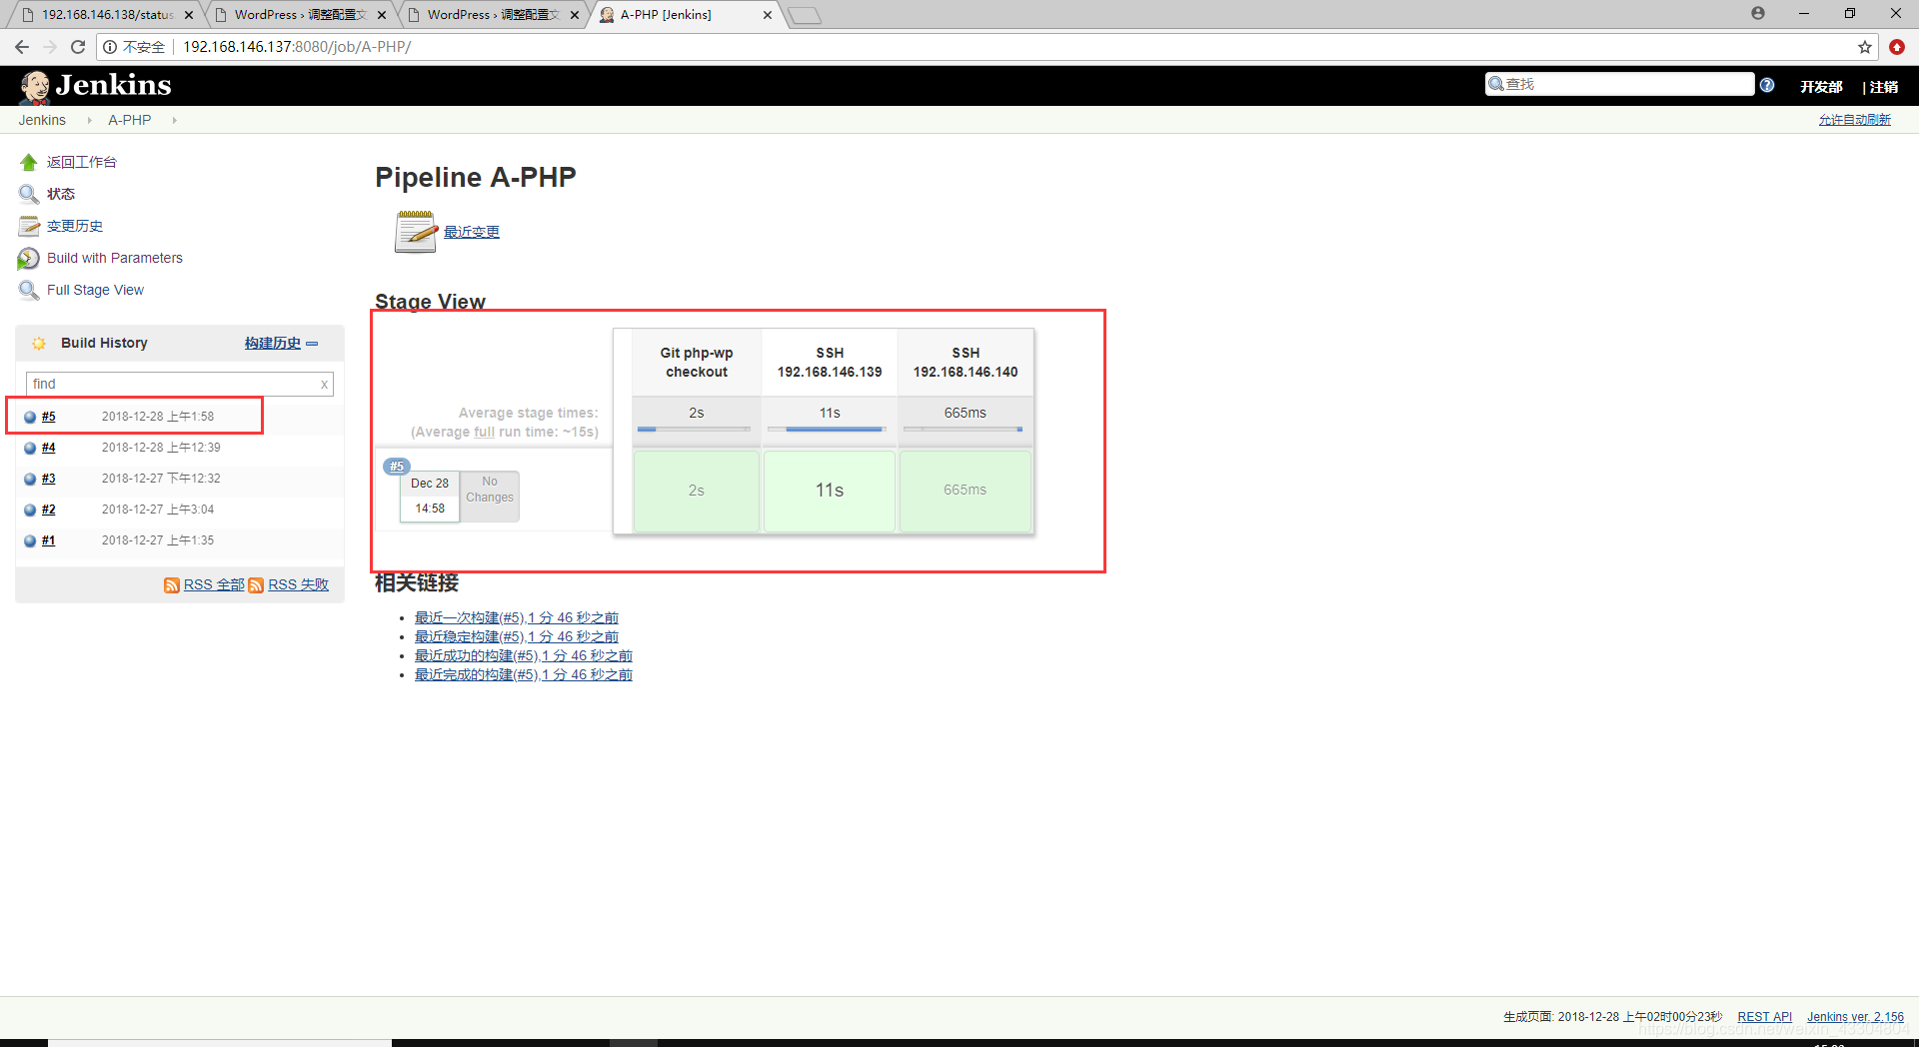Click the blue status ball for build #3

pyautogui.click(x=30, y=480)
